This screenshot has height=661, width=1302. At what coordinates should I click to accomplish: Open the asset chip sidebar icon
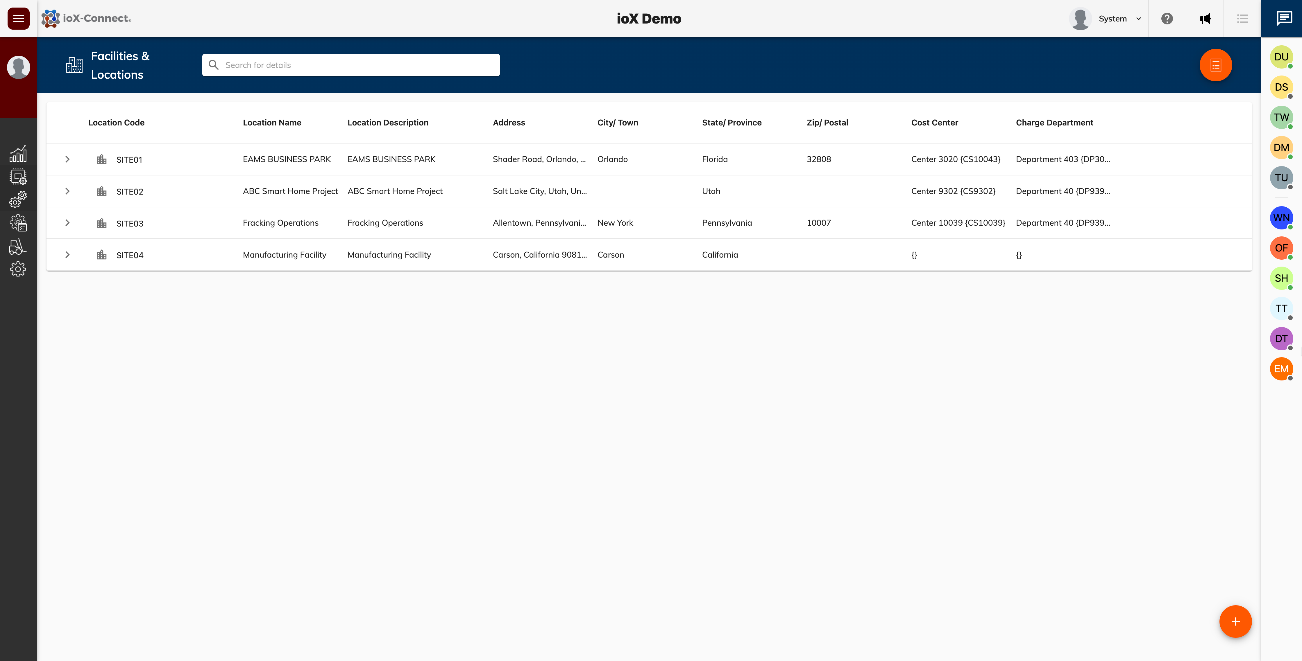tap(18, 177)
